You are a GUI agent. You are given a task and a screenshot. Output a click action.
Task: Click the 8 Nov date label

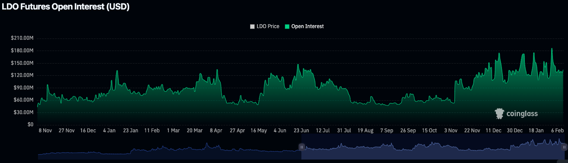pyautogui.click(x=45, y=130)
